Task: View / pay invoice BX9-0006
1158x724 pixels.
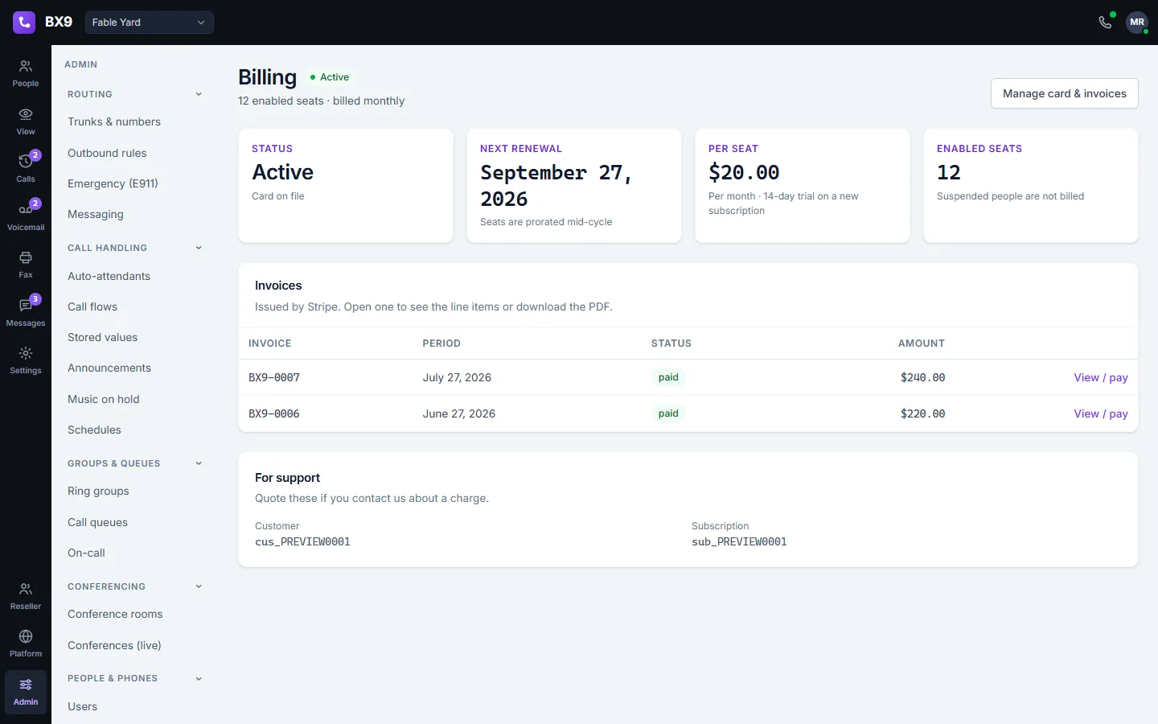Action: click(x=1101, y=413)
